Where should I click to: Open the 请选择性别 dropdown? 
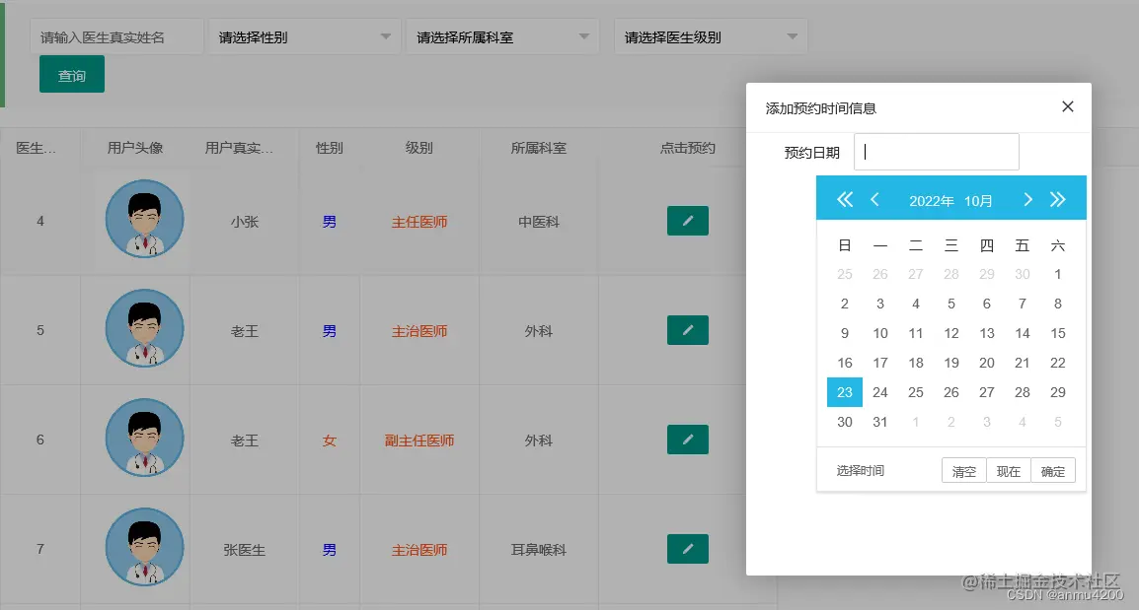click(x=303, y=36)
